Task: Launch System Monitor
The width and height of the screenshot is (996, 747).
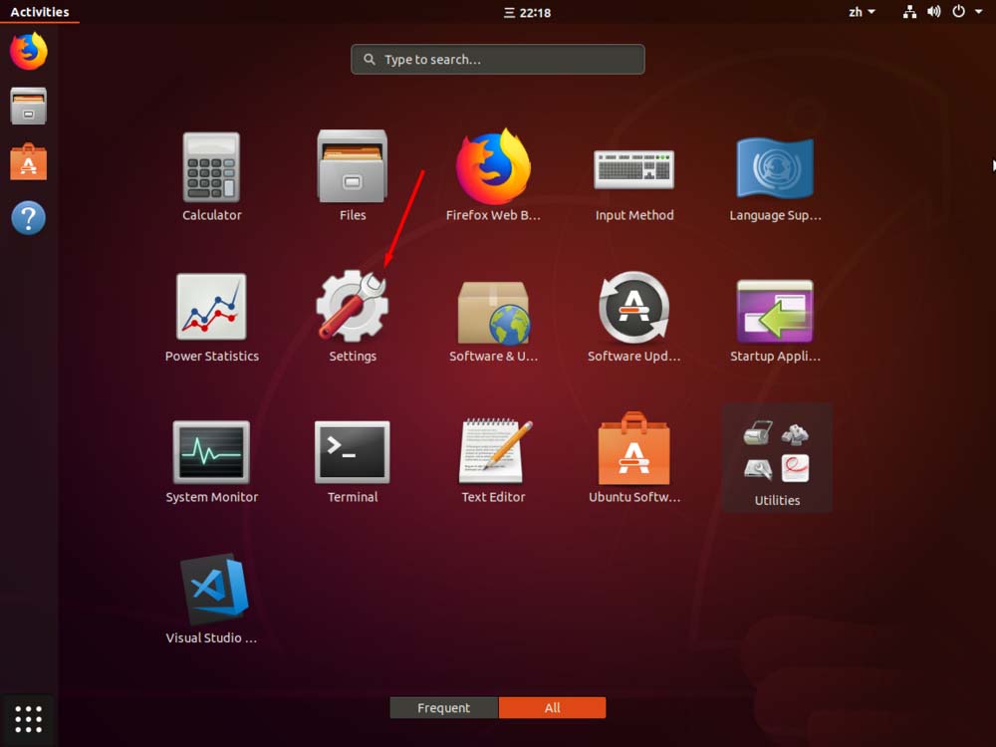Action: [x=211, y=450]
